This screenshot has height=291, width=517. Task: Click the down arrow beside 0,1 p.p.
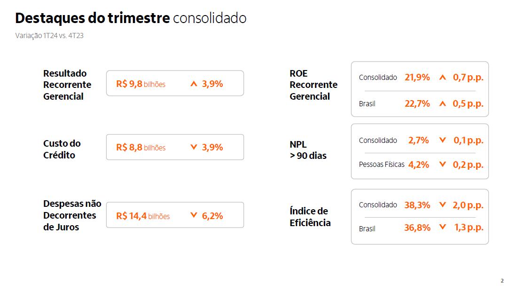click(442, 140)
